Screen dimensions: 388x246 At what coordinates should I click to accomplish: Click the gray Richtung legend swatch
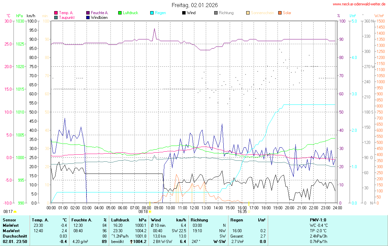pos(216,13)
